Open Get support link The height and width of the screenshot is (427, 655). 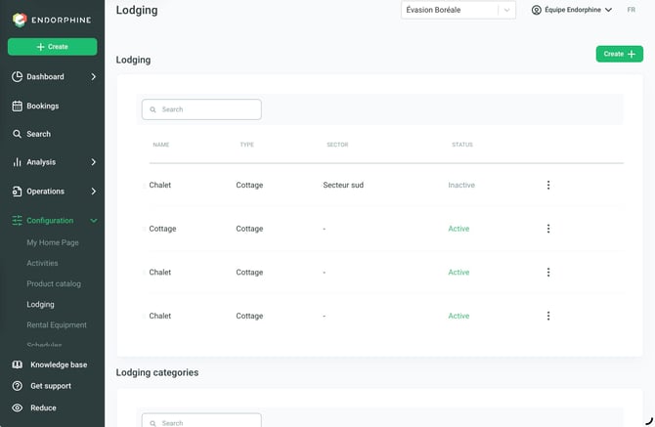click(x=51, y=386)
